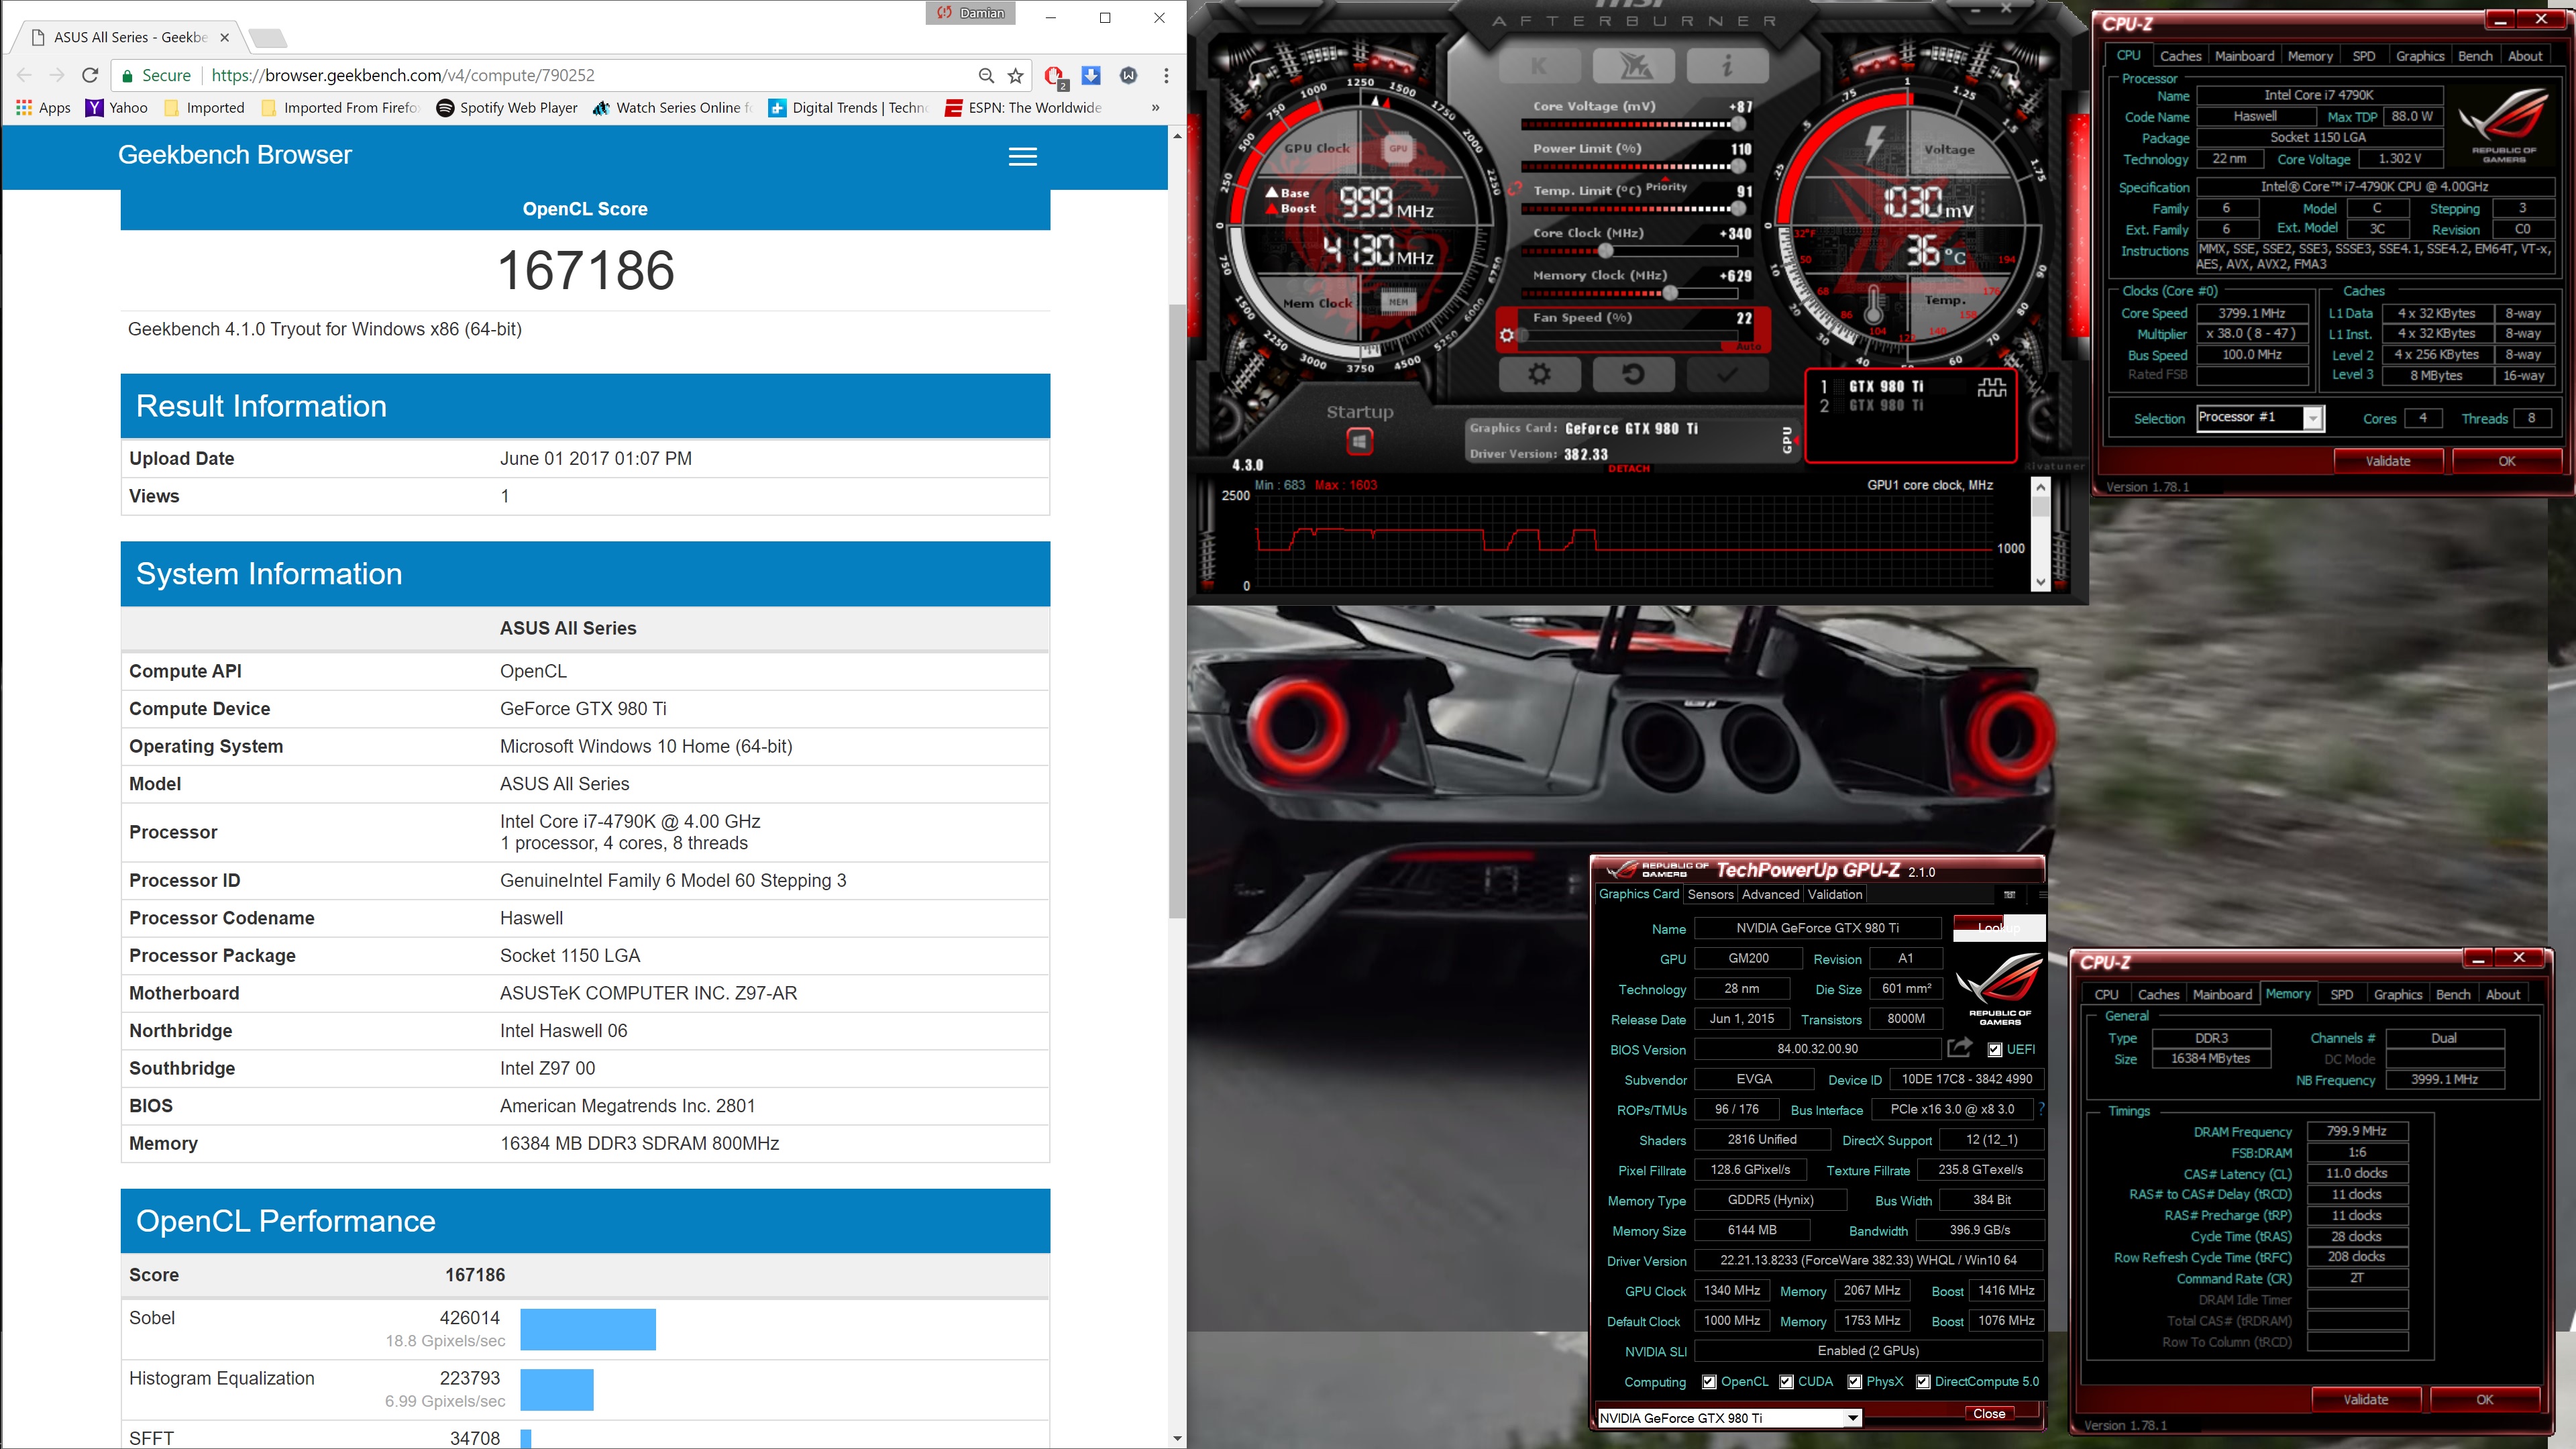The height and width of the screenshot is (1449, 2576).
Task: Take a GPU-Z screenshot with the camera icon
Action: [2009, 894]
